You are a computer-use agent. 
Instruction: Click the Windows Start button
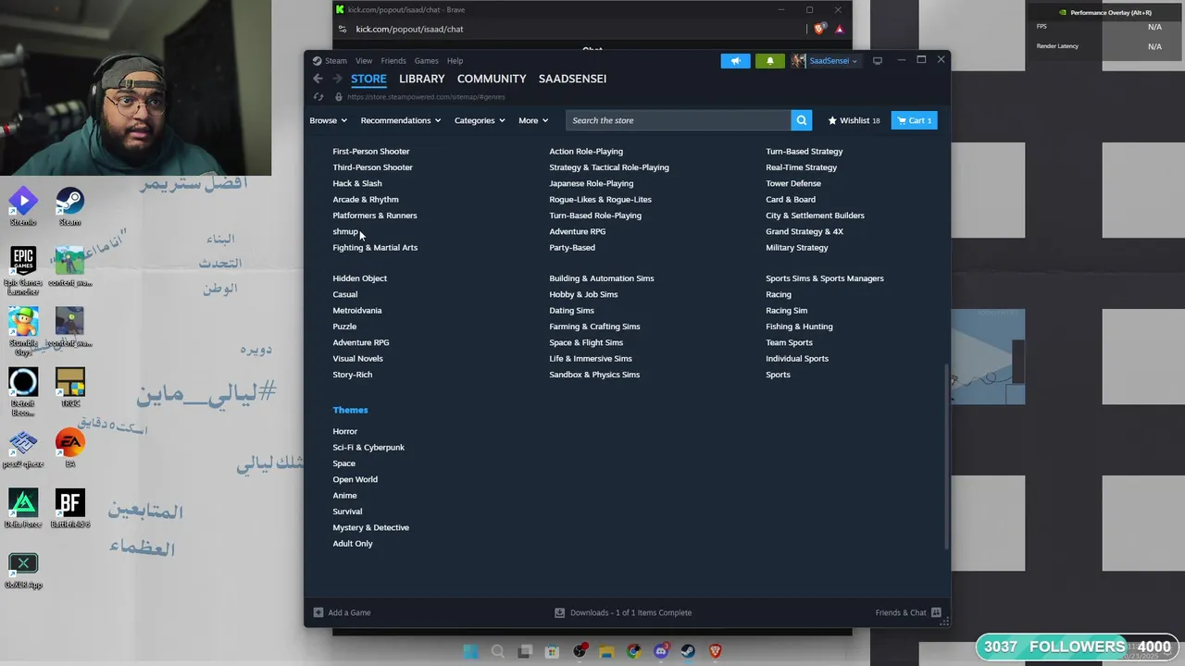tap(471, 651)
